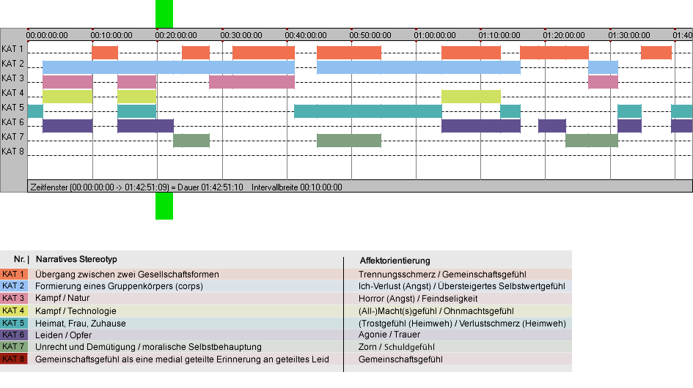Click the 00:00:00:00 time ruler label

[x=47, y=35]
